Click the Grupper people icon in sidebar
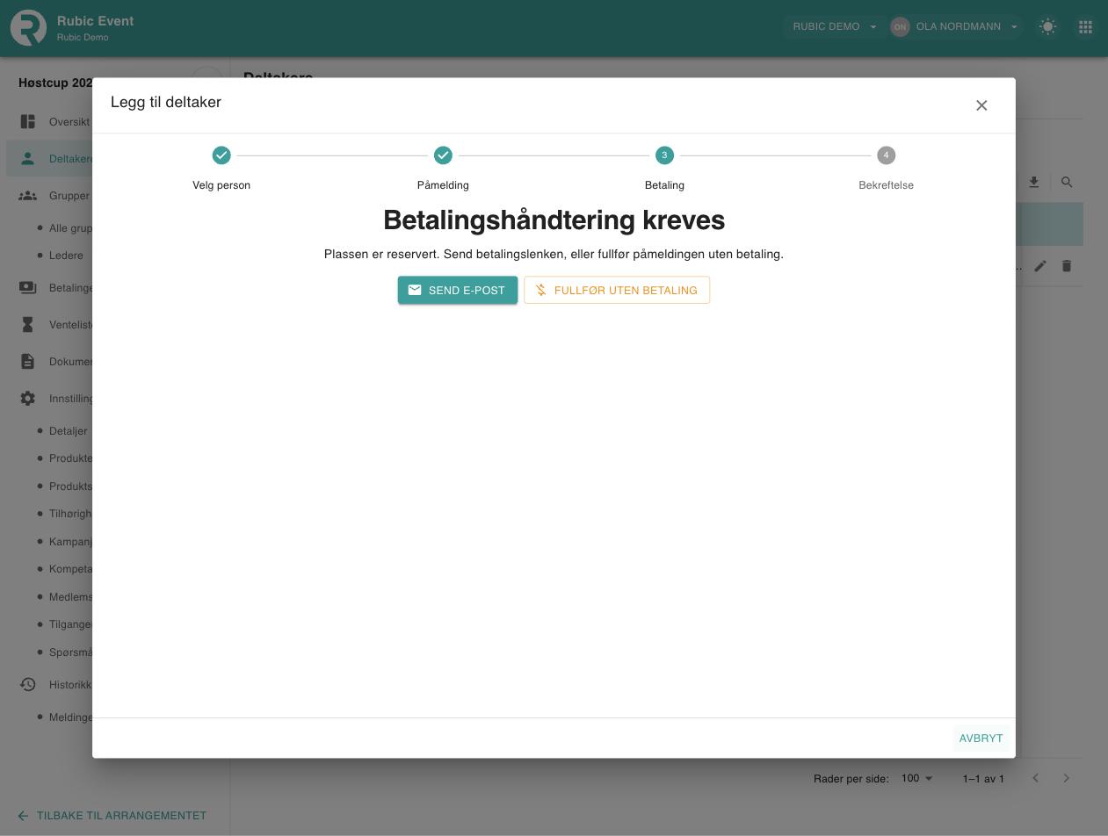 pos(28,196)
